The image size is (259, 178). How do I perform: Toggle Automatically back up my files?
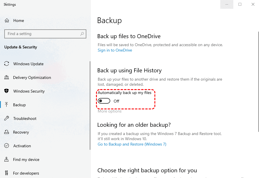point(104,101)
